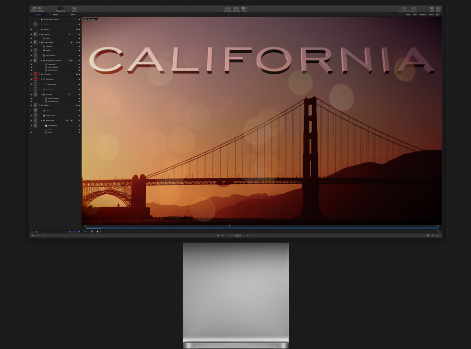Open the Inspector panel

coord(40,9)
